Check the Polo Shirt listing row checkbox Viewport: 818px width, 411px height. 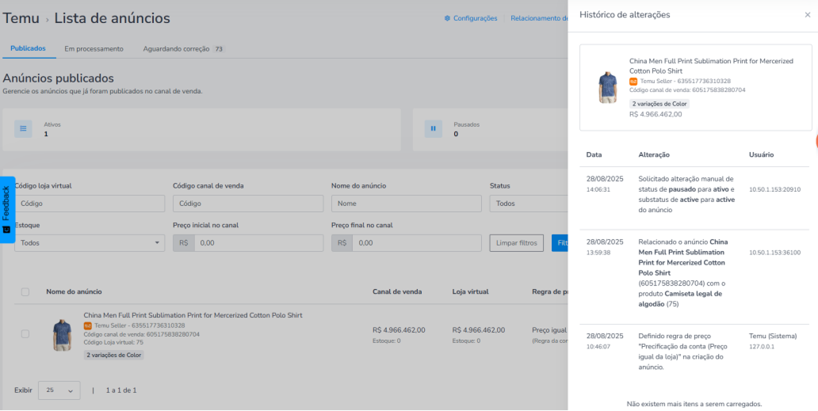(x=25, y=334)
